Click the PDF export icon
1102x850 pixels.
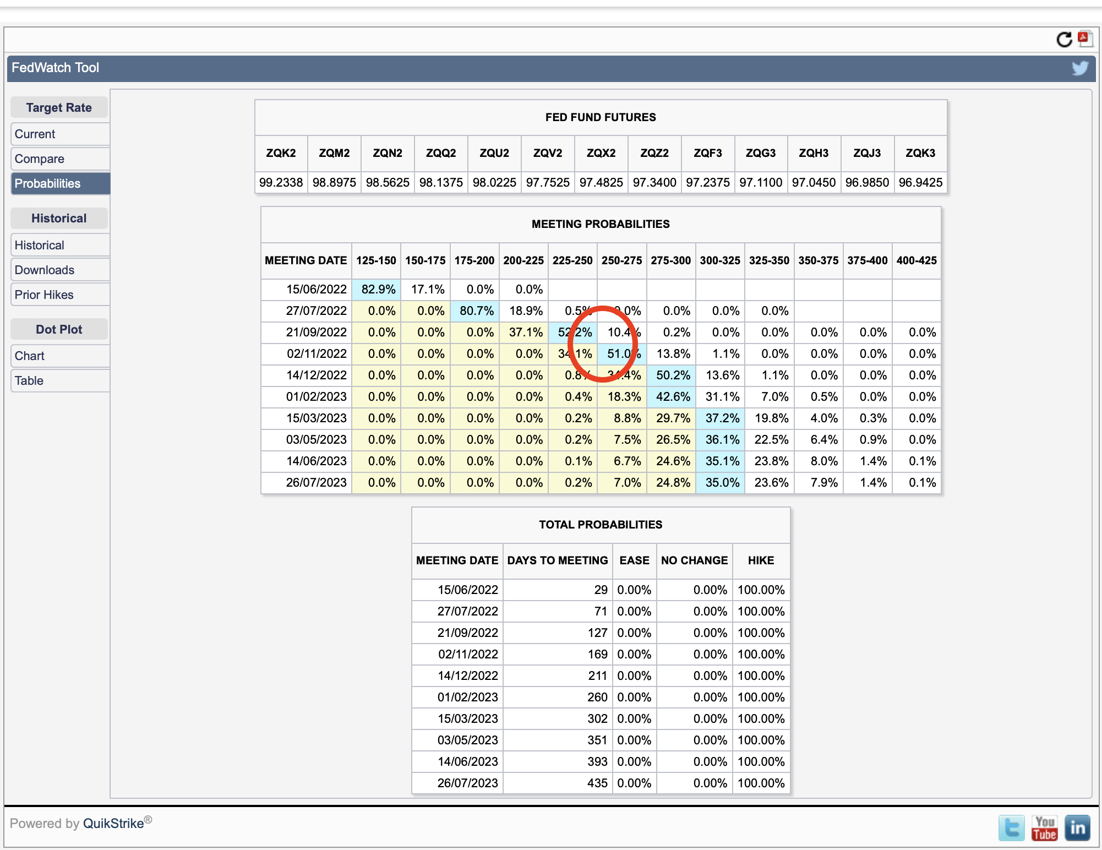(x=1085, y=39)
